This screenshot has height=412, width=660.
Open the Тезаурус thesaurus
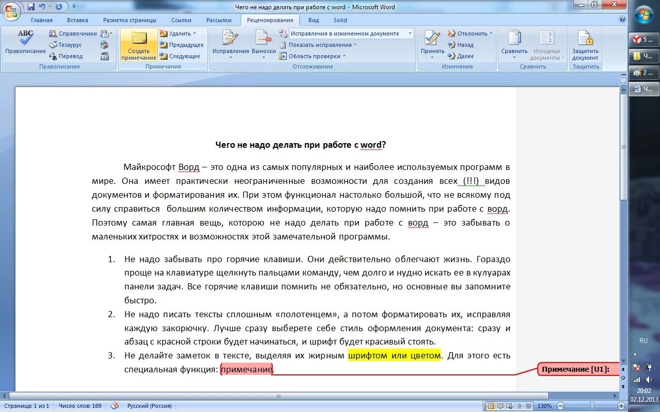point(65,45)
